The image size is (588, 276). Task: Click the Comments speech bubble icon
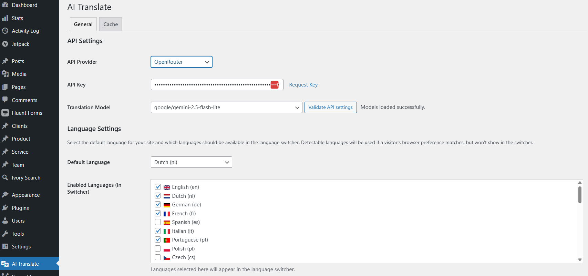pos(5,100)
